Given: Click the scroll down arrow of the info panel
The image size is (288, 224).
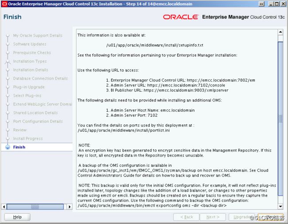Looking at the screenshot, I should [x=280, y=206].
